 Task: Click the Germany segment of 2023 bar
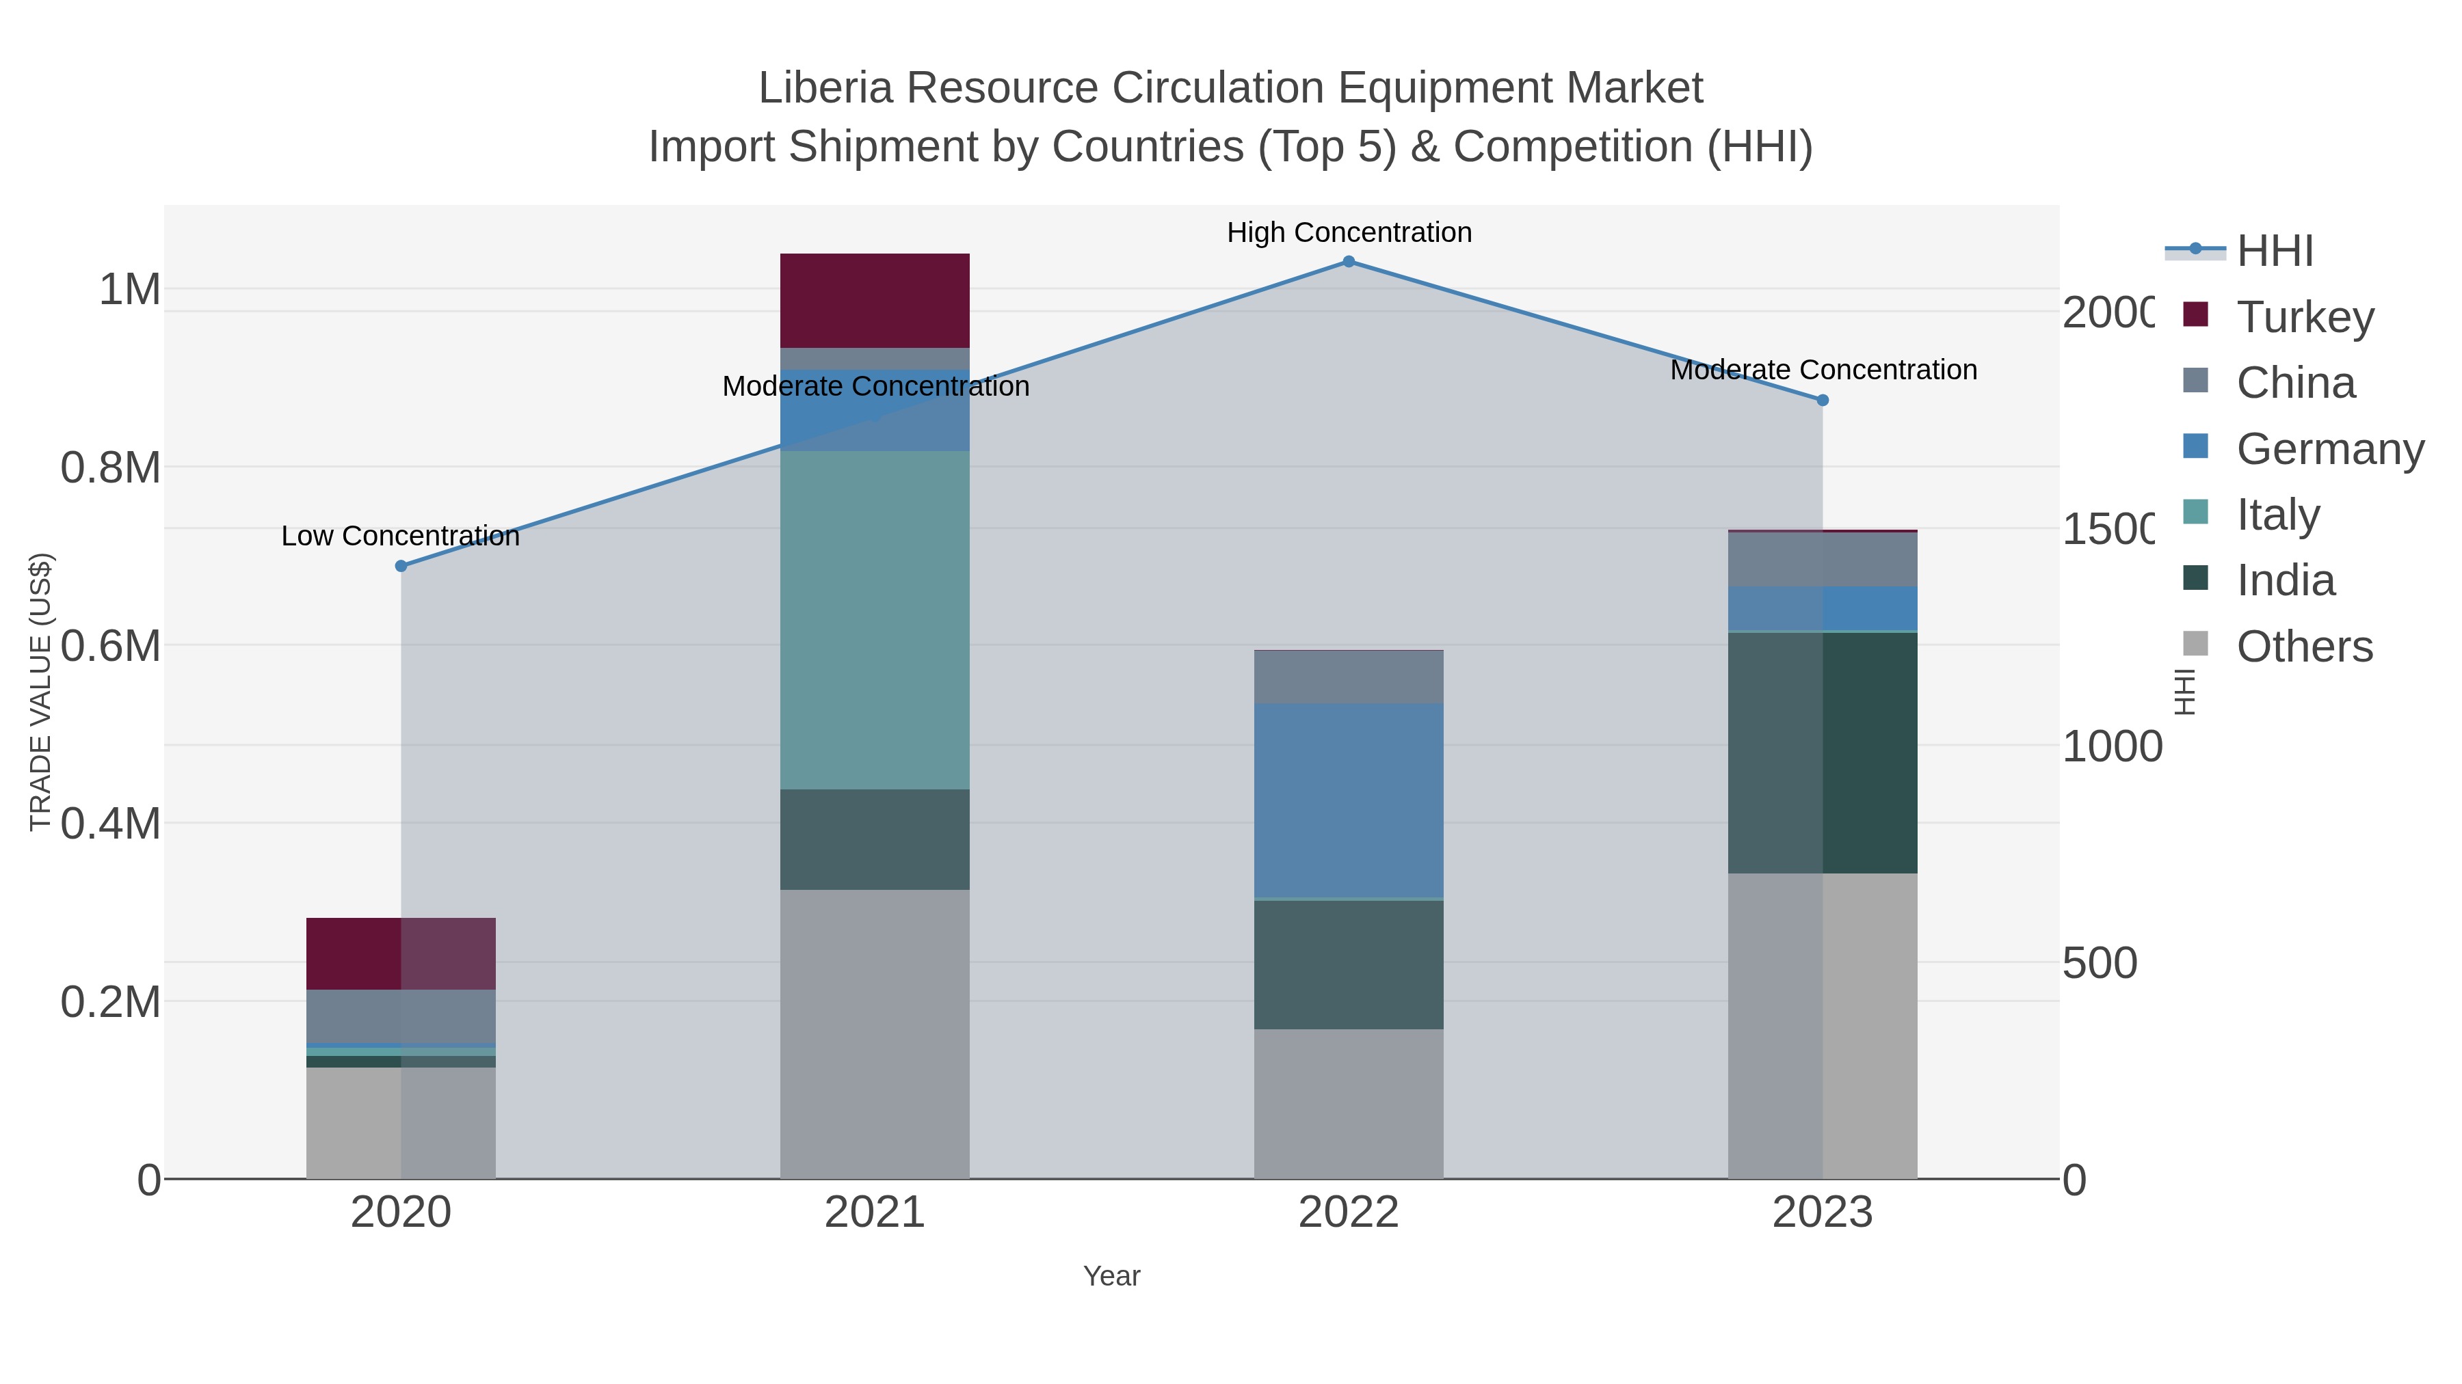tap(1823, 610)
